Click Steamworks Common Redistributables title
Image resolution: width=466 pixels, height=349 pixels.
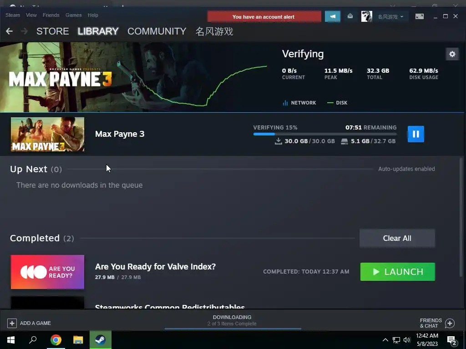pos(170,306)
